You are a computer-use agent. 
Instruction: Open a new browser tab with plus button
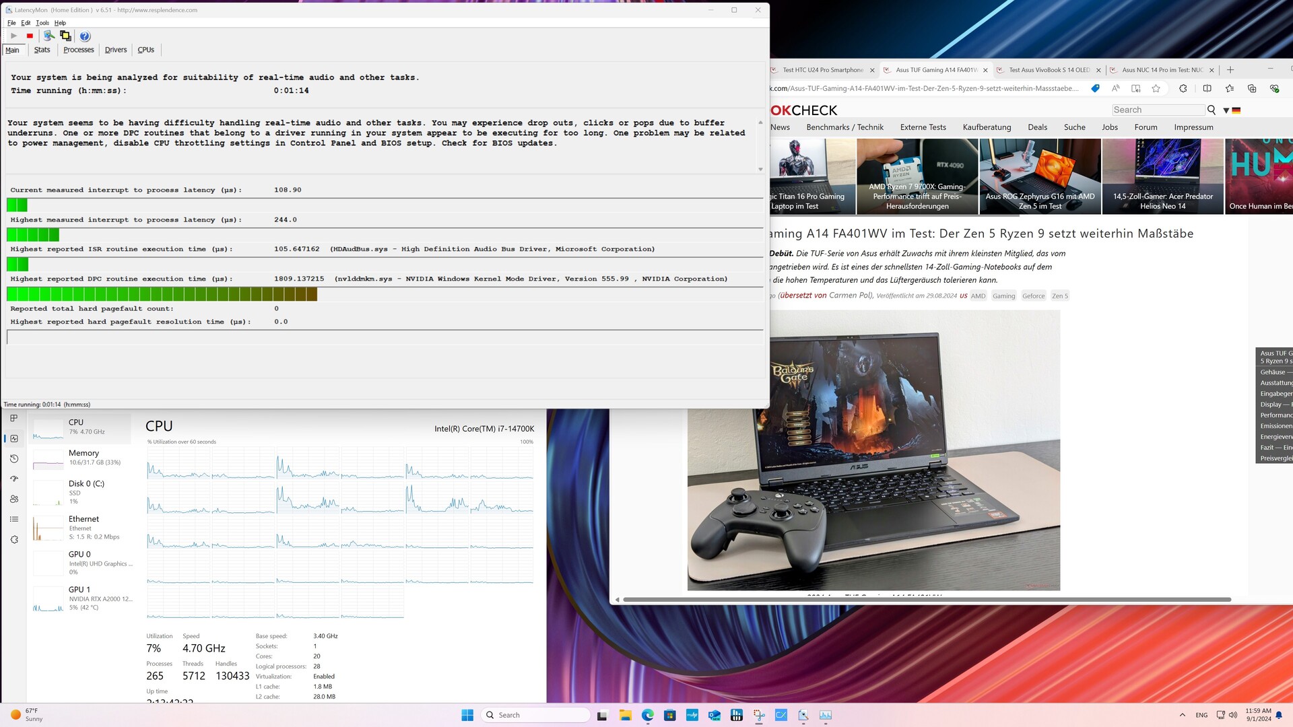point(1230,70)
